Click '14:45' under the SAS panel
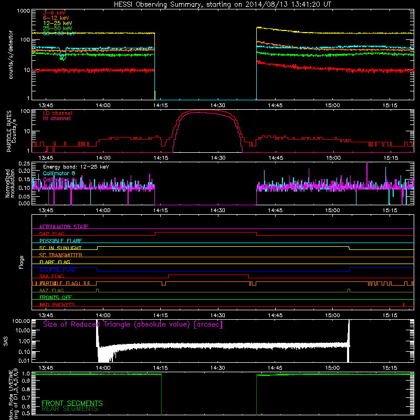 (x=275, y=368)
